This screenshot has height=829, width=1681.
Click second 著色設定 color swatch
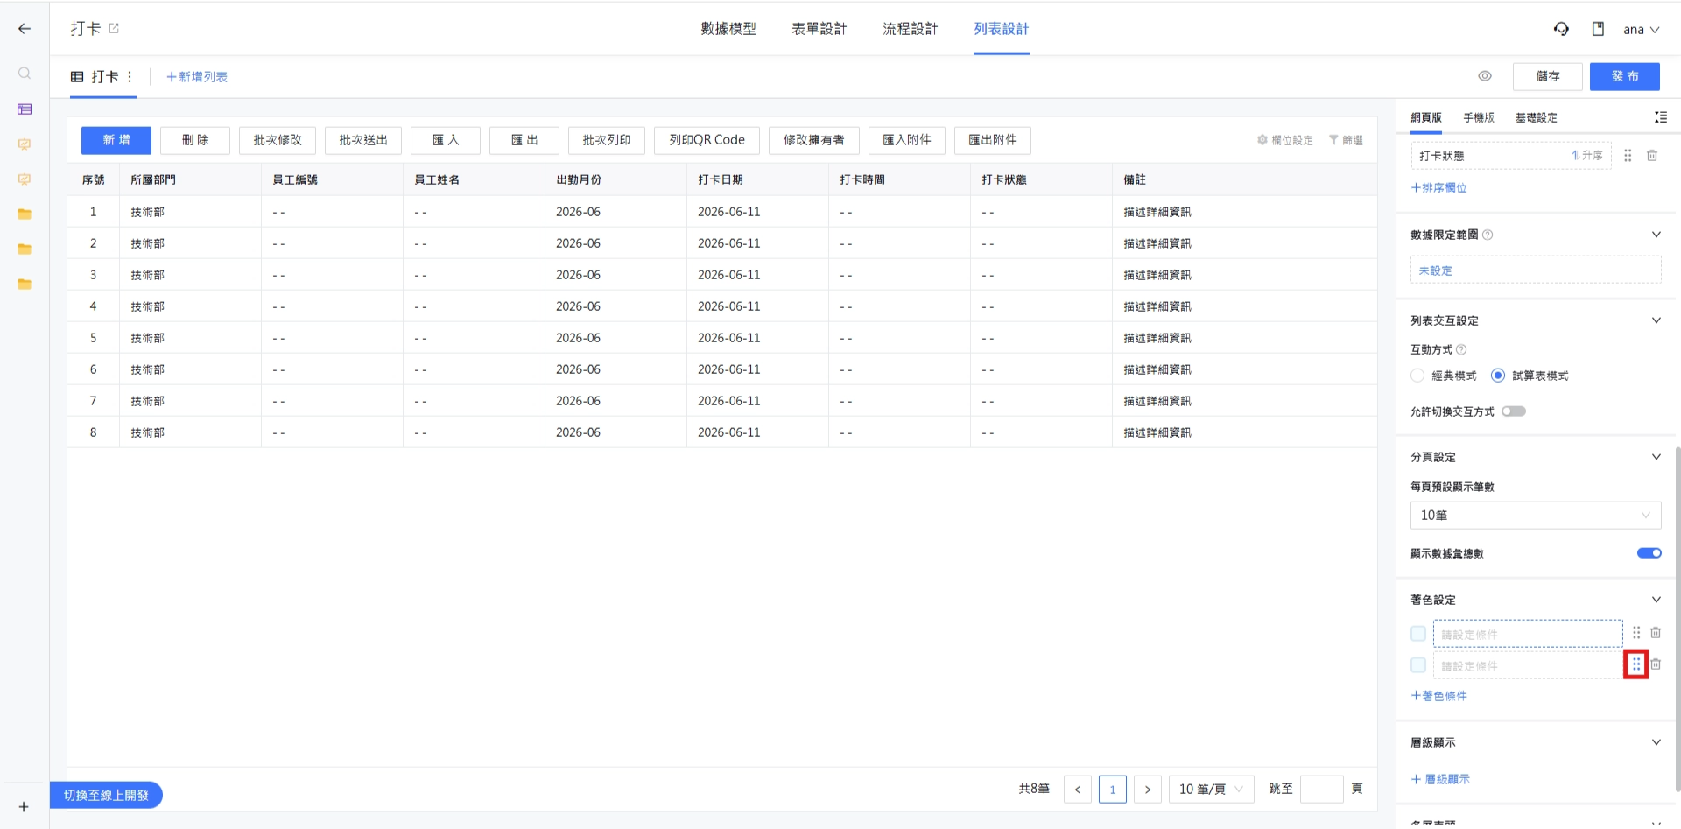click(x=1418, y=665)
